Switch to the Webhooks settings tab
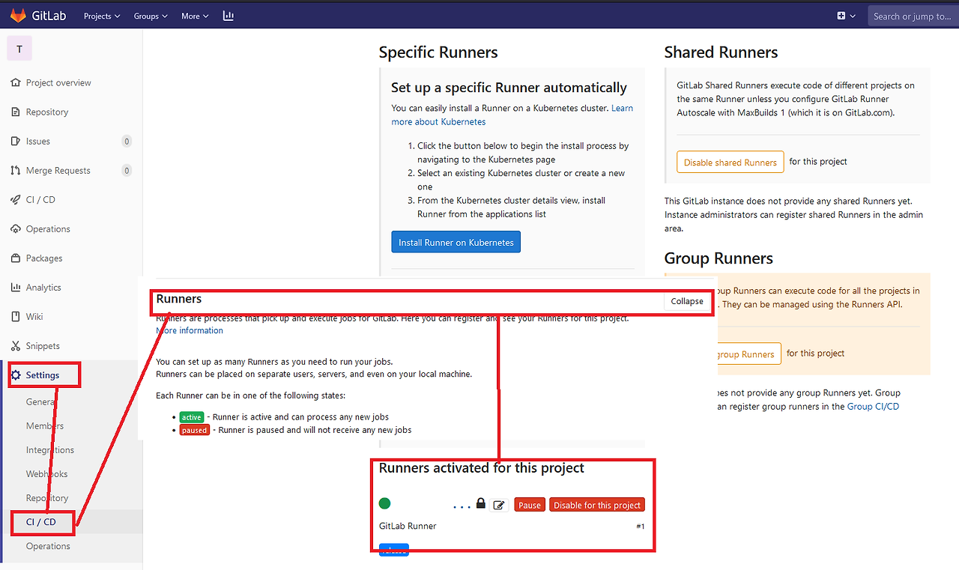This screenshot has height=570, width=959. 46,473
